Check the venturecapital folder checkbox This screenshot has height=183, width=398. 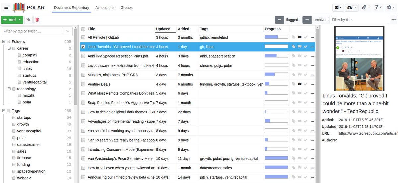(x=19, y=82)
